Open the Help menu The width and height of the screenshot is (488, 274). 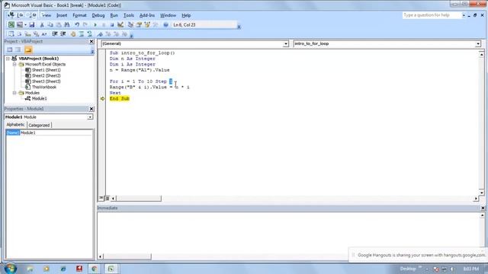186,15
